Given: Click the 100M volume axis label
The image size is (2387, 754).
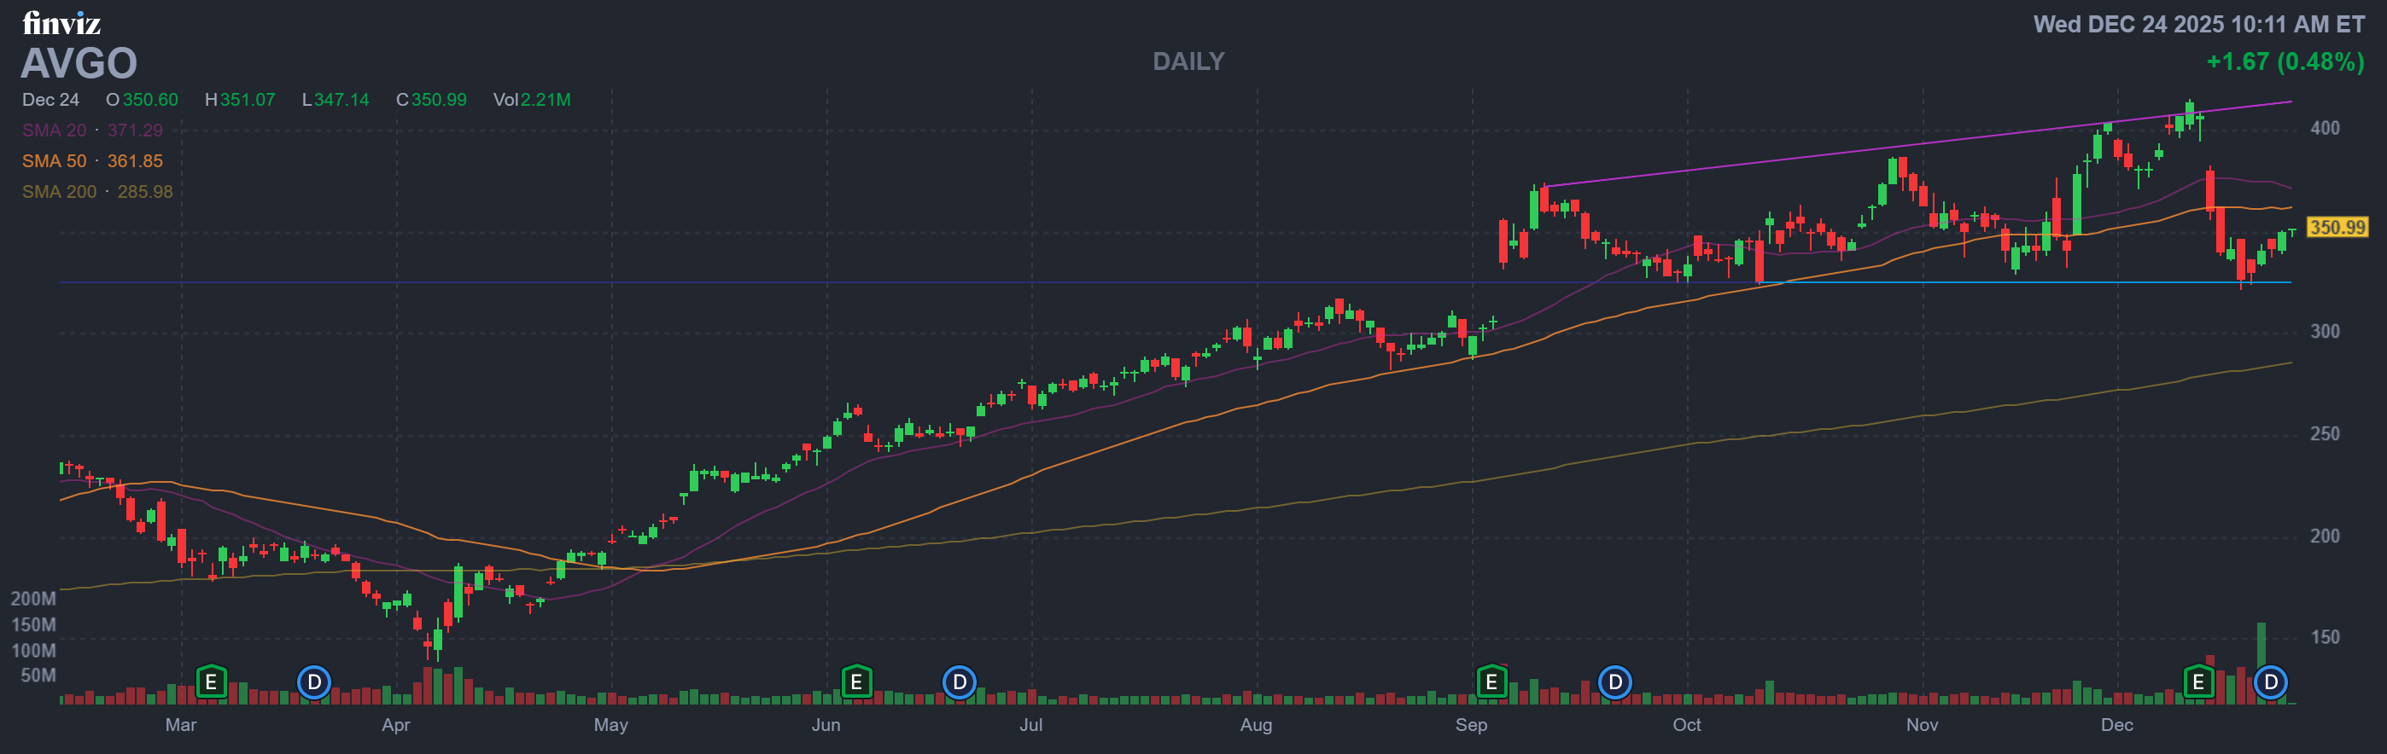Looking at the screenshot, I should [x=33, y=650].
